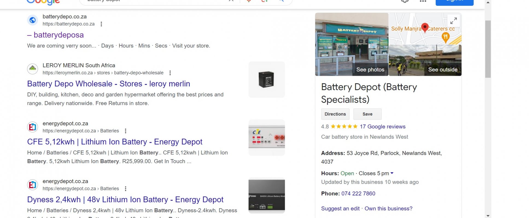Screen dimensions: 529x218
Task: Click the Google logo
Action: (43, 2)
